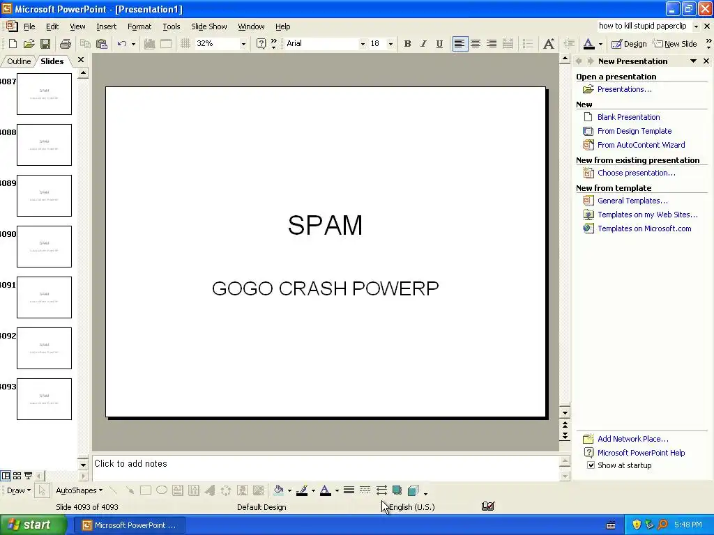Toggle Bold formatting

[407, 44]
